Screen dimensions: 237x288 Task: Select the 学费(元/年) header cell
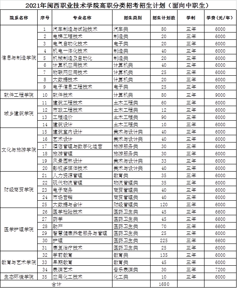(220, 18)
